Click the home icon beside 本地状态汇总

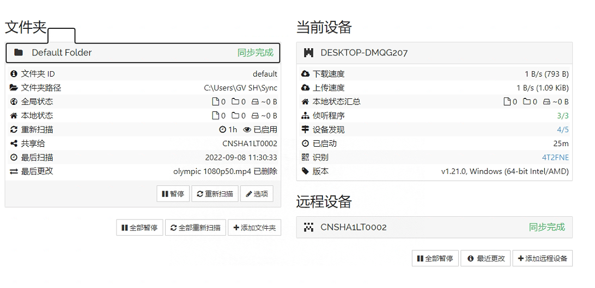click(x=305, y=102)
